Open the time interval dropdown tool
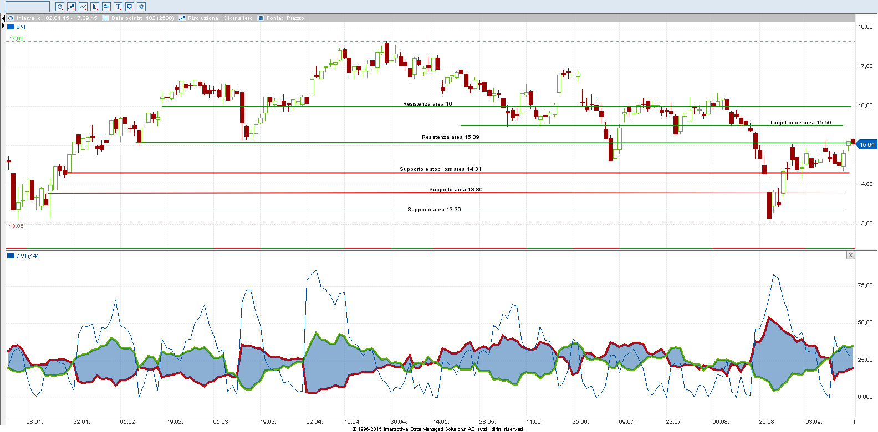878x432 pixels. [x=60, y=7]
